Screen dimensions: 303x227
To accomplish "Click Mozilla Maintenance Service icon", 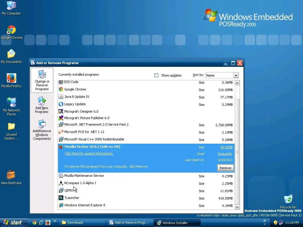I will tap(61, 176).
